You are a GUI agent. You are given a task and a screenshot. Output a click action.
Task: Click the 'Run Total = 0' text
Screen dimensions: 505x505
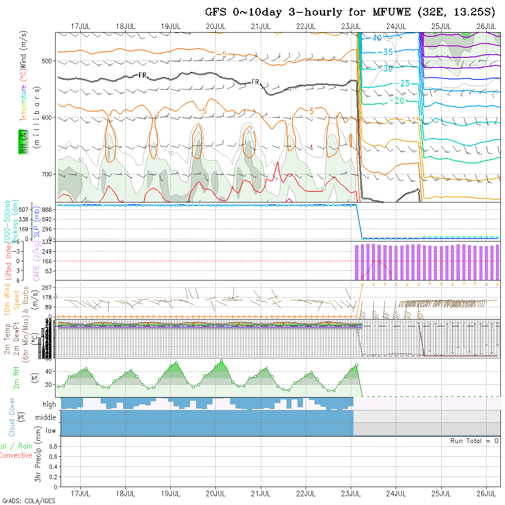tap(474, 441)
